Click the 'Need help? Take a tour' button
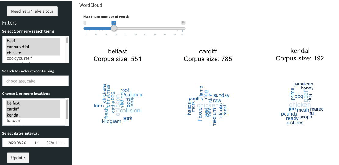This screenshot has height=165, width=339. (x=32, y=11)
